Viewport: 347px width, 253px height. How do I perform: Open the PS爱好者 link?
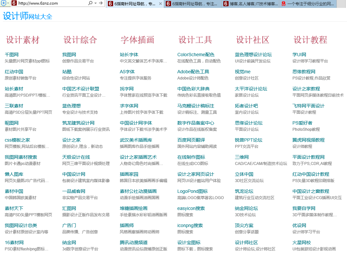302,123
